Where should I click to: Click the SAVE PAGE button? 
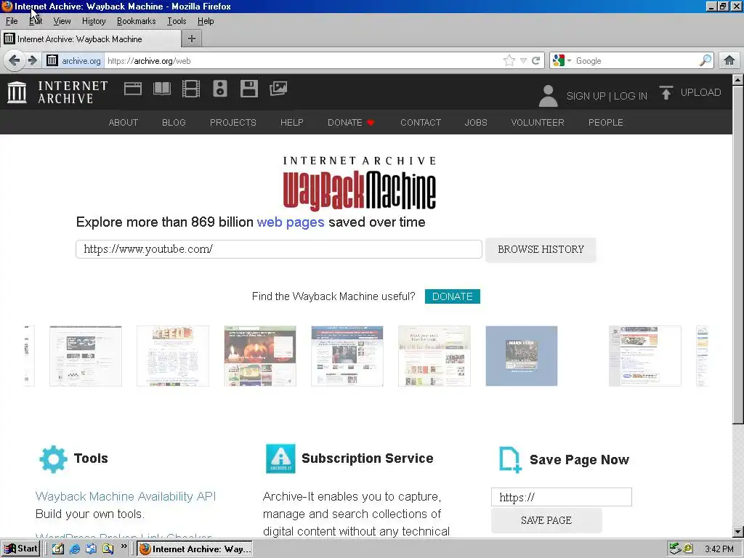coord(546,520)
